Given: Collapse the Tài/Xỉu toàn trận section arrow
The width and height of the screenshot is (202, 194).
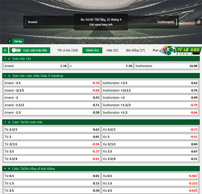Looking at the screenshot, I should click(5, 122).
